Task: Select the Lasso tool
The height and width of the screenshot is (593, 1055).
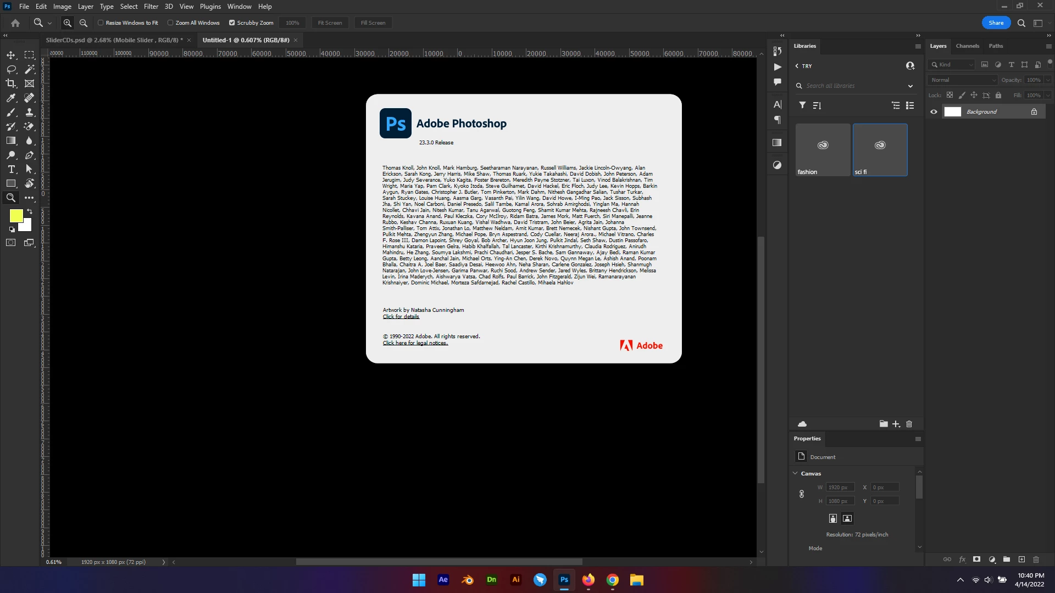Action: point(11,69)
